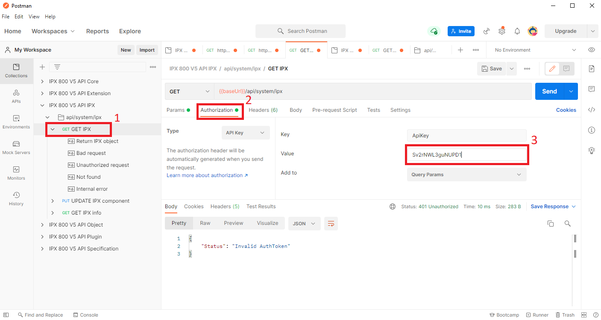Collapse the api/system/ipx folder
The width and height of the screenshot is (601, 320).
(x=47, y=117)
